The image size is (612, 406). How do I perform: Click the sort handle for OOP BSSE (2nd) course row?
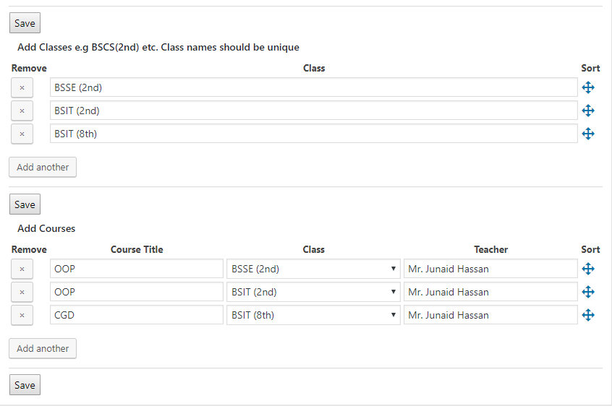[x=588, y=269]
